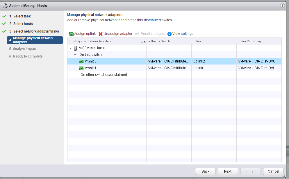The image size is (289, 179).
Task: Click the Uplink Port Group column header
Action: 259,41
